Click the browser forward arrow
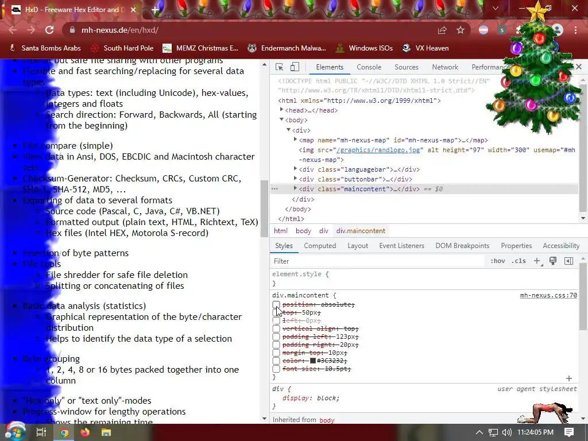The height and width of the screenshot is (441, 588). tap(31, 30)
